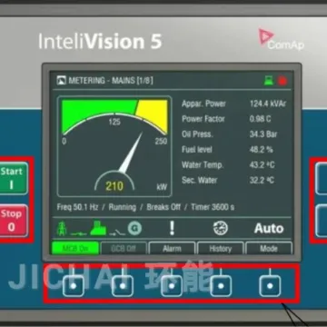The image size is (327, 327).
Task: Click the physical key below MCB On
Action: point(74,286)
